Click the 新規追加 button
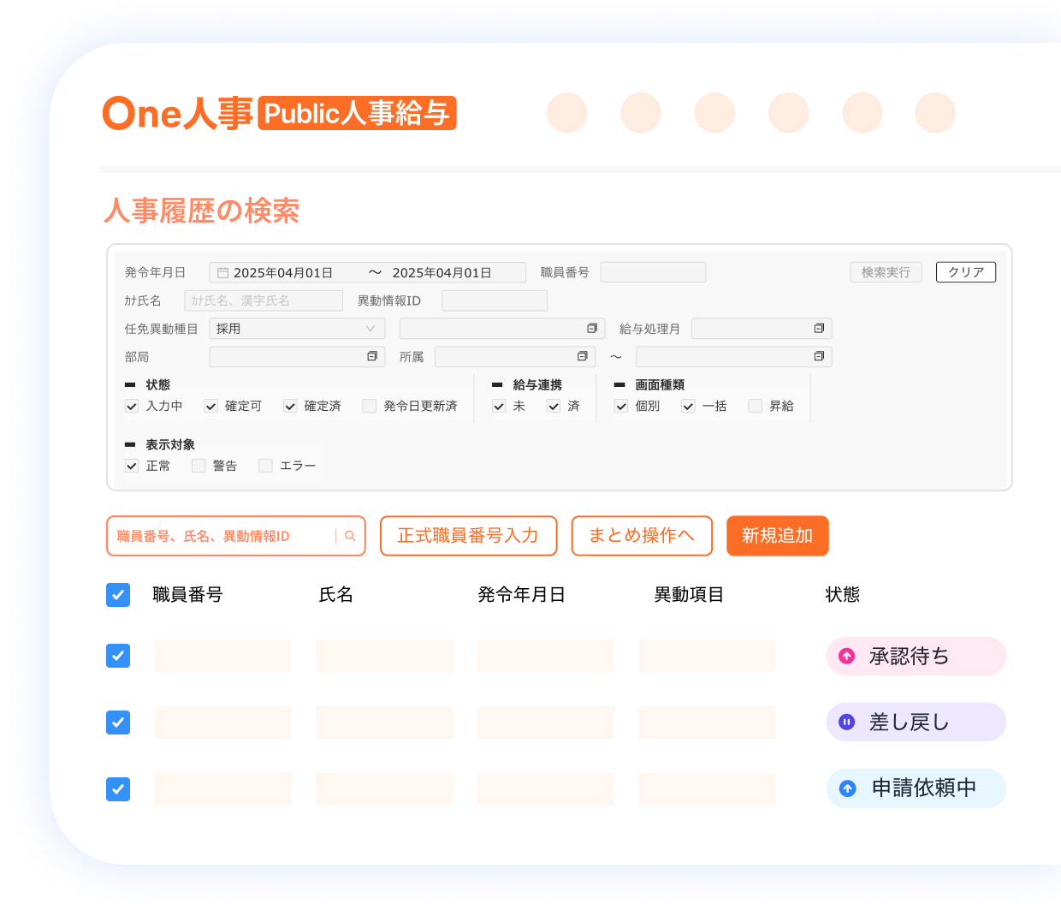1061x904 pixels. 778,536
